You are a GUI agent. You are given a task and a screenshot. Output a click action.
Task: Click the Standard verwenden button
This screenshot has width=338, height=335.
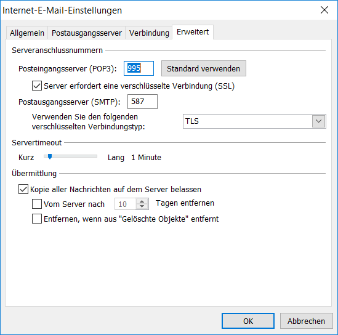204,68
